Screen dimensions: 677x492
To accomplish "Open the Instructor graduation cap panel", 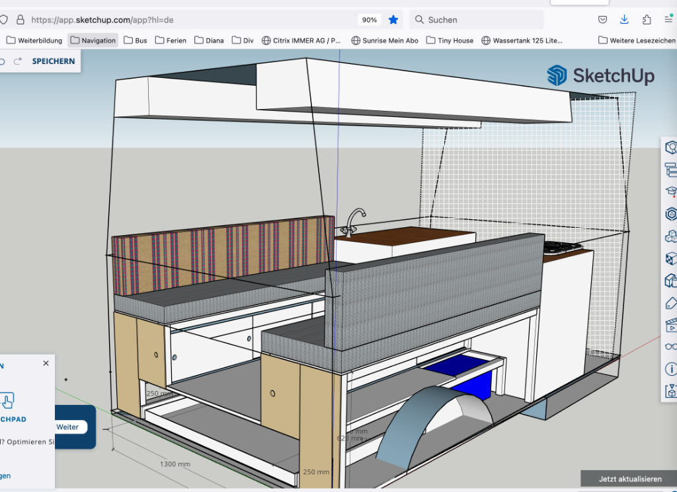I will tap(671, 192).
